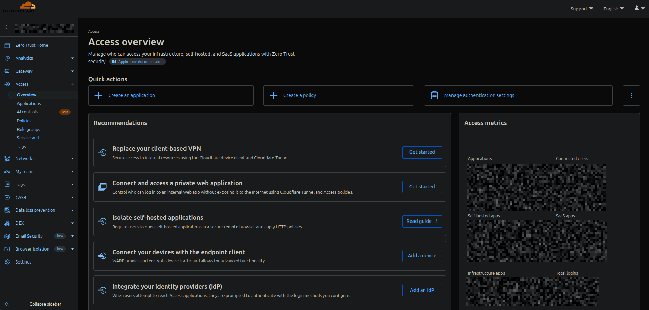Click the Gateway icon in sidebar

7,71
